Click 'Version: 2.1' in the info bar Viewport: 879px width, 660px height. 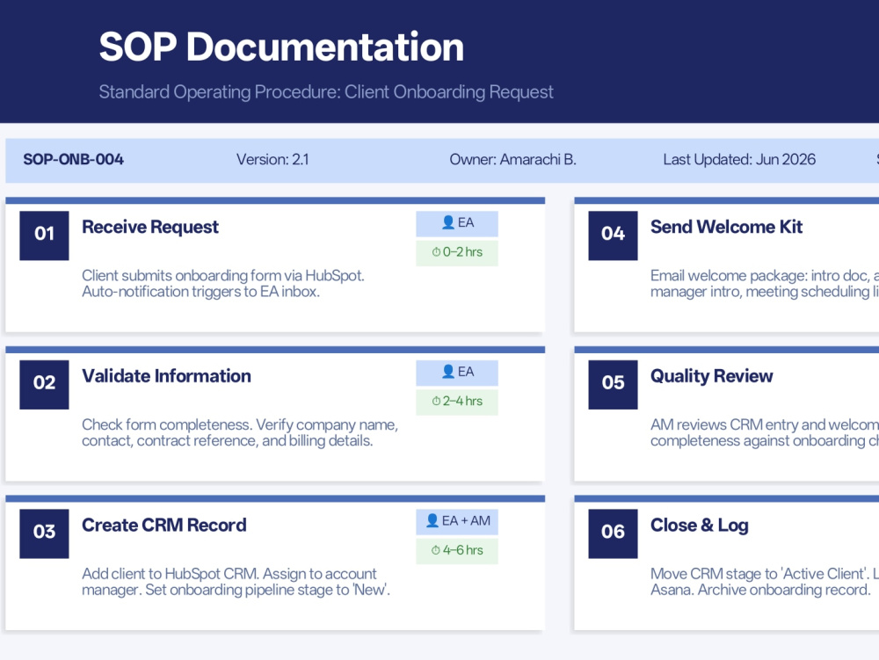coord(272,160)
